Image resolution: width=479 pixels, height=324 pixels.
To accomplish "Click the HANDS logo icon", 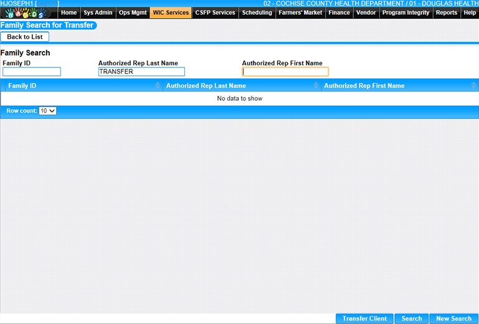I will coord(29,13).
